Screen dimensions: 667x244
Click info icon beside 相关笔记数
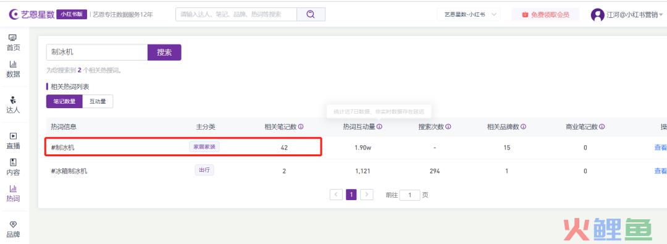click(301, 127)
